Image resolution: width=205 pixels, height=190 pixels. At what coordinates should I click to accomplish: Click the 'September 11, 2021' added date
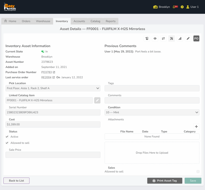[54, 67]
